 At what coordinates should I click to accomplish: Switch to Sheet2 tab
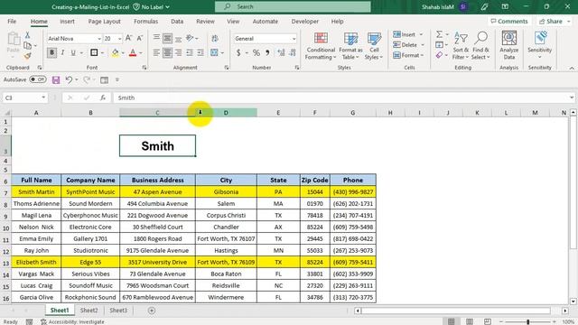coord(89,311)
